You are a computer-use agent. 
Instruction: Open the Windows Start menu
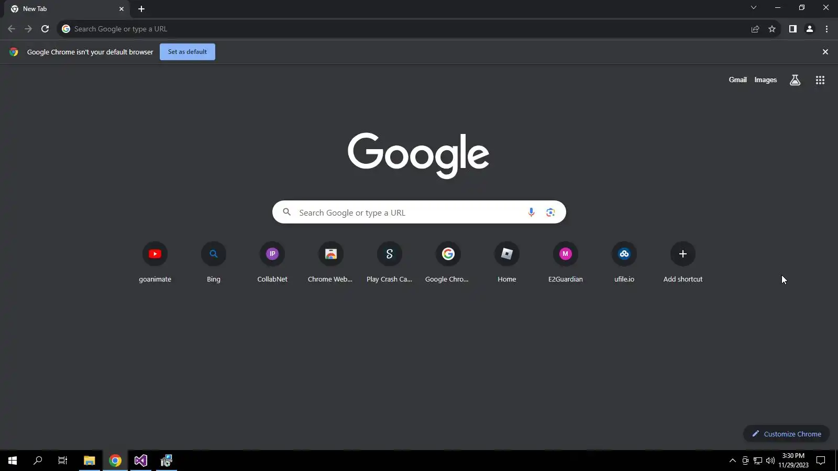(x=13, y=461)
